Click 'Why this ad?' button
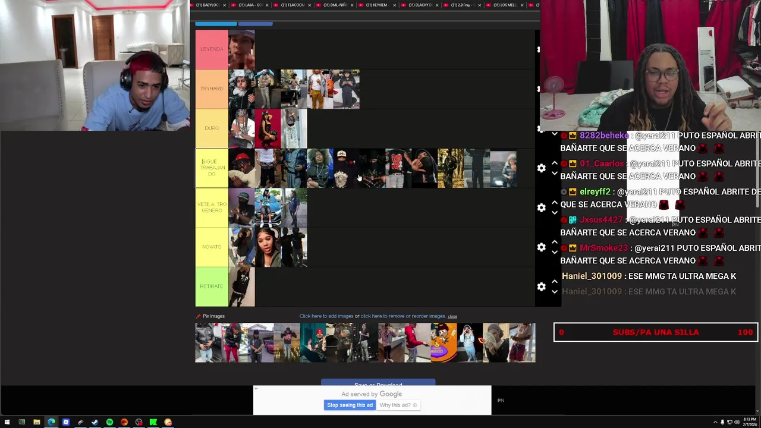The width and height of the screenshot is (761, 428). point(398,405)
